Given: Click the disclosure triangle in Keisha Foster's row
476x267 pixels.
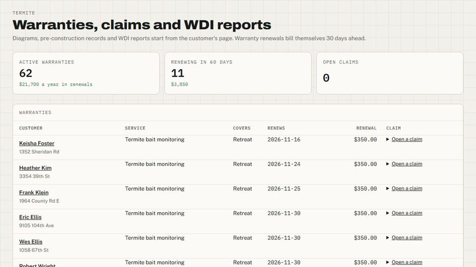Looking at the screenshot, I should pos(388,139).
